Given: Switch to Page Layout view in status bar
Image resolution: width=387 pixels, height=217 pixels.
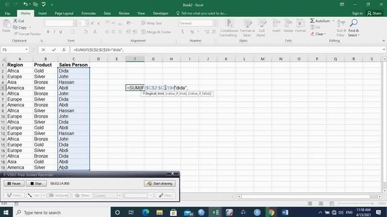Looking at the screenshot, I should coord(321,204).
